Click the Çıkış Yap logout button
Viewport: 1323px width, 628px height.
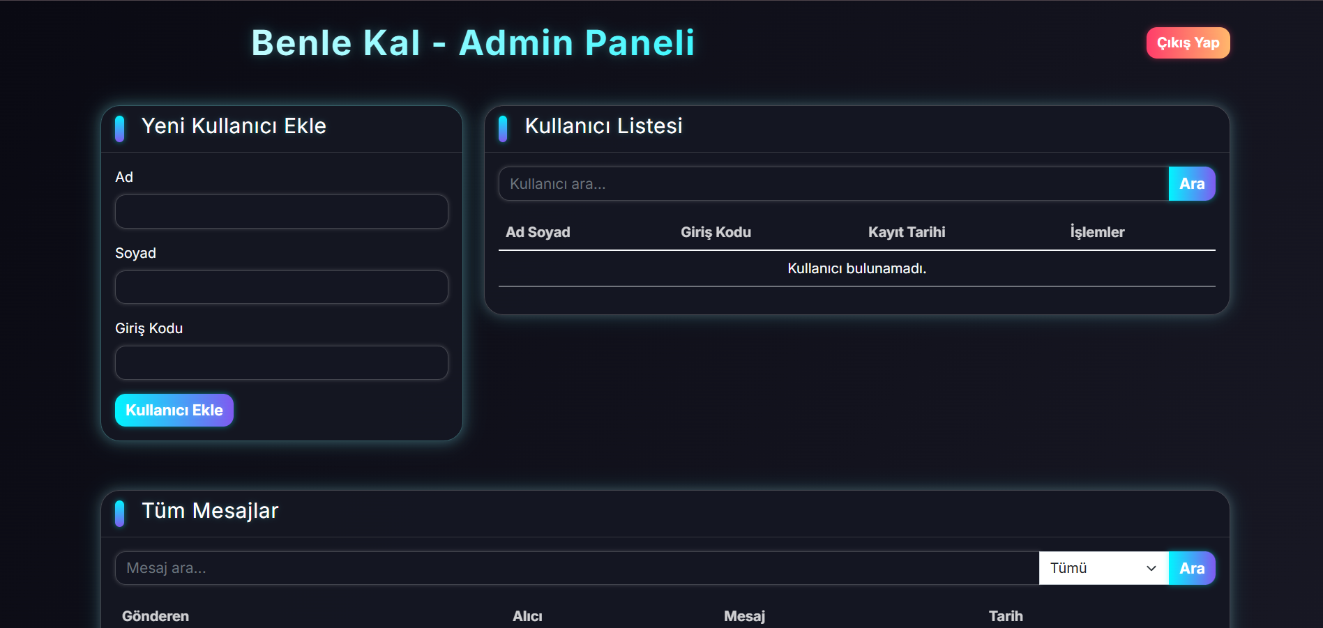pos(1188,43)
